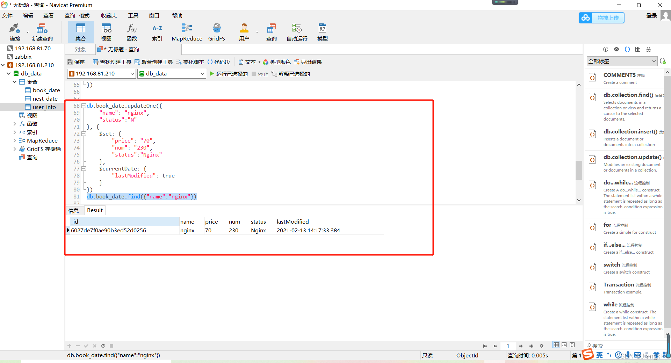Open 工具 tools menu
The height and width of the screenshot is (363, 671).
click(x=133, y=15)
